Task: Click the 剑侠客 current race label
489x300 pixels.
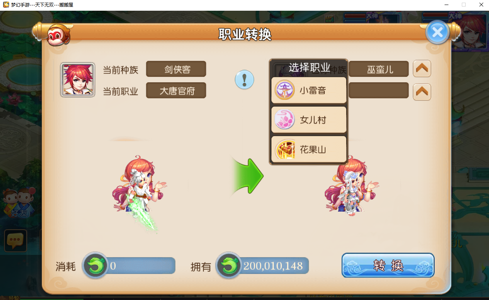Action: click(176, 69)
